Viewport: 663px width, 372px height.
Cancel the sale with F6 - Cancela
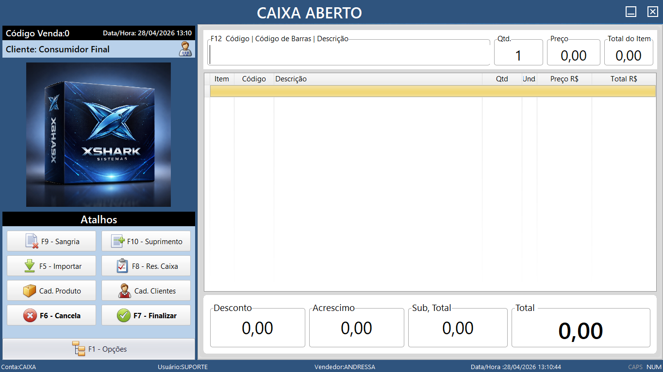(x=51, y=315)
